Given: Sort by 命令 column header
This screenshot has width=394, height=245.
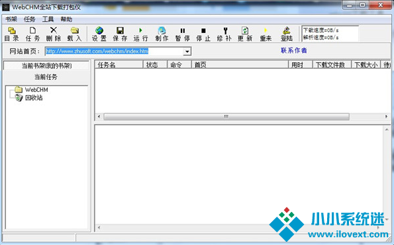Looking at the screenshot, I should (179, 65).
